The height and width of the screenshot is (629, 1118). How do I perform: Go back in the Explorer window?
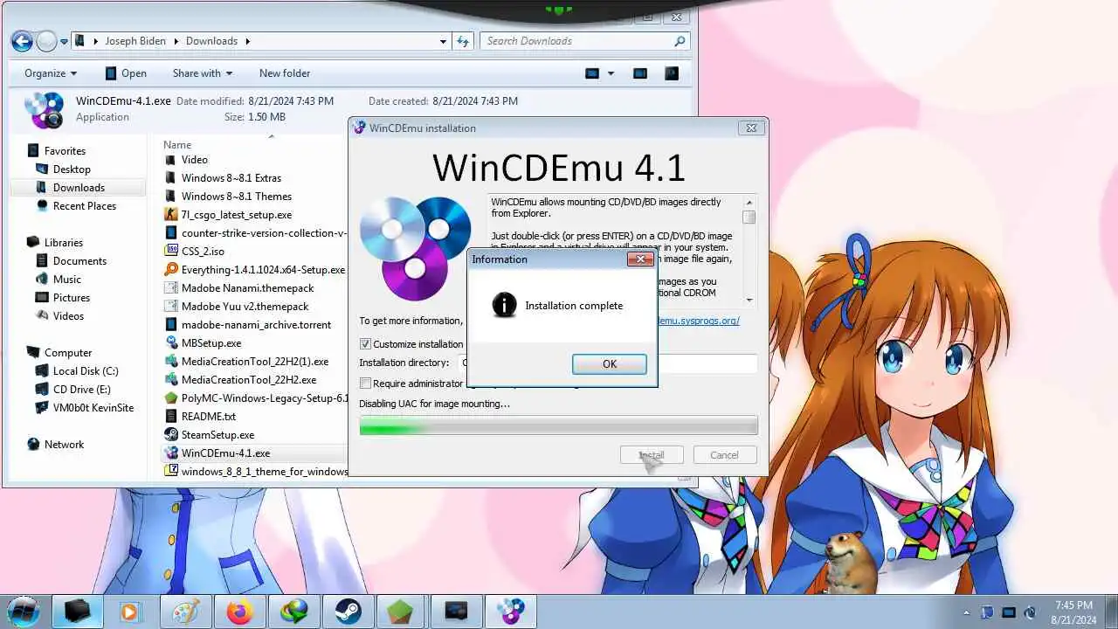click(22, 41)
